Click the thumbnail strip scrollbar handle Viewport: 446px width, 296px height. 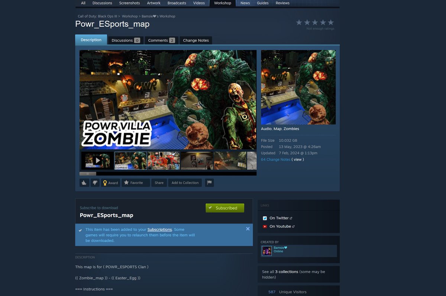pyautogui.click(x=88, y=174)
